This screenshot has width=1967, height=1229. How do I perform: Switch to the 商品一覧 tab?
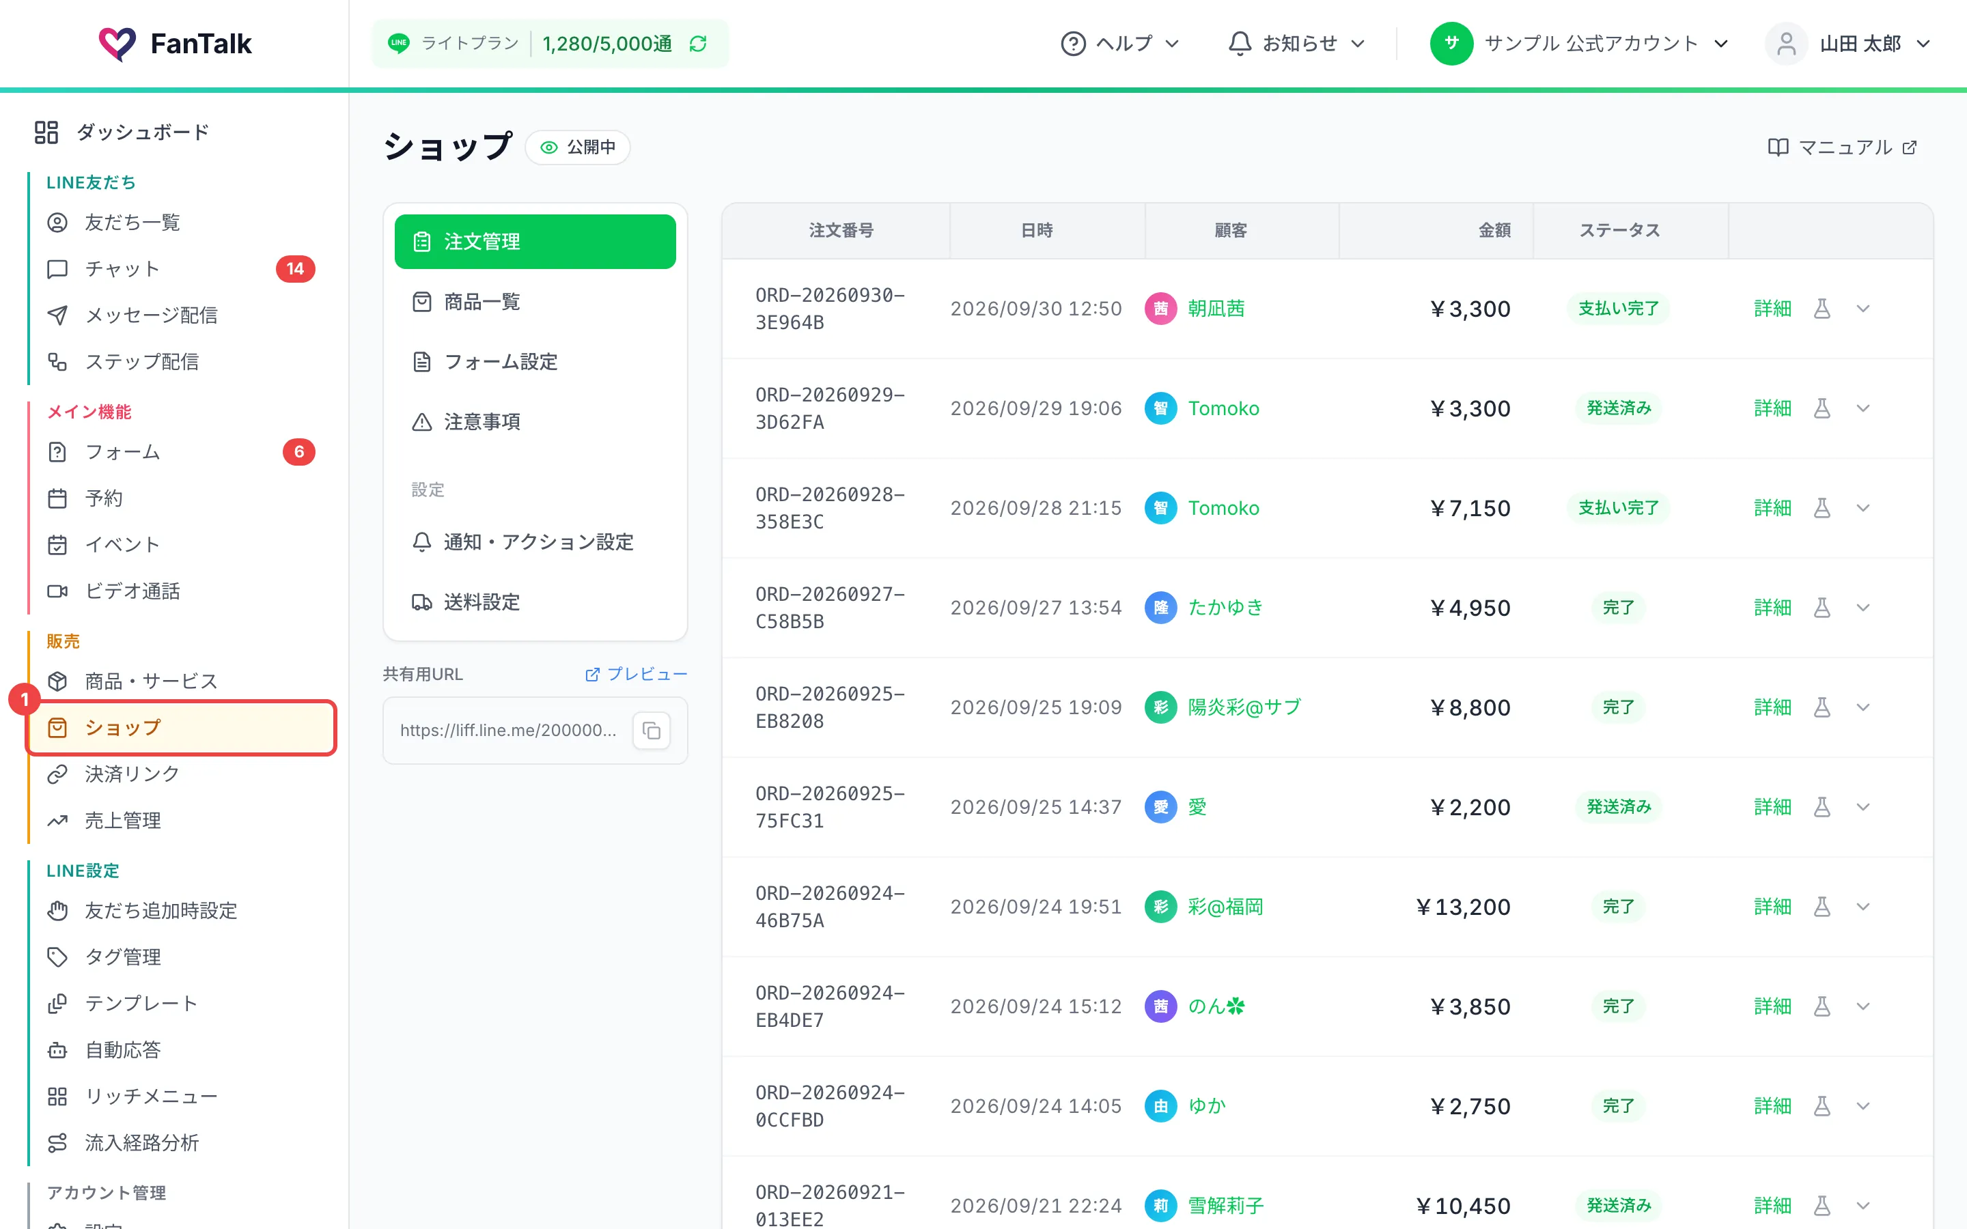(x=535, y=302)
